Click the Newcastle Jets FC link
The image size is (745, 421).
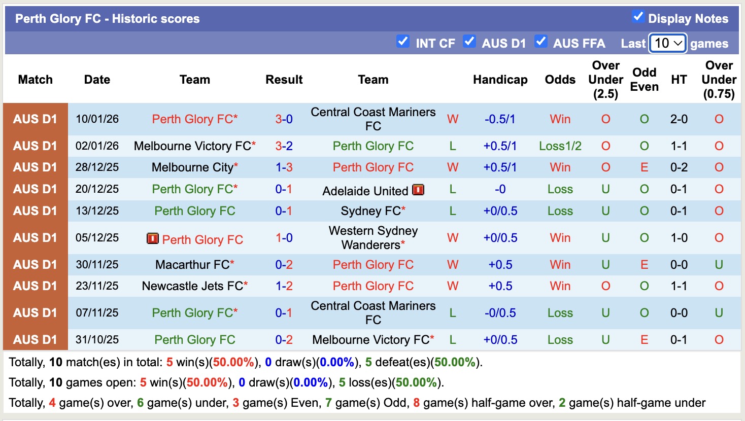tap(193, 286)
